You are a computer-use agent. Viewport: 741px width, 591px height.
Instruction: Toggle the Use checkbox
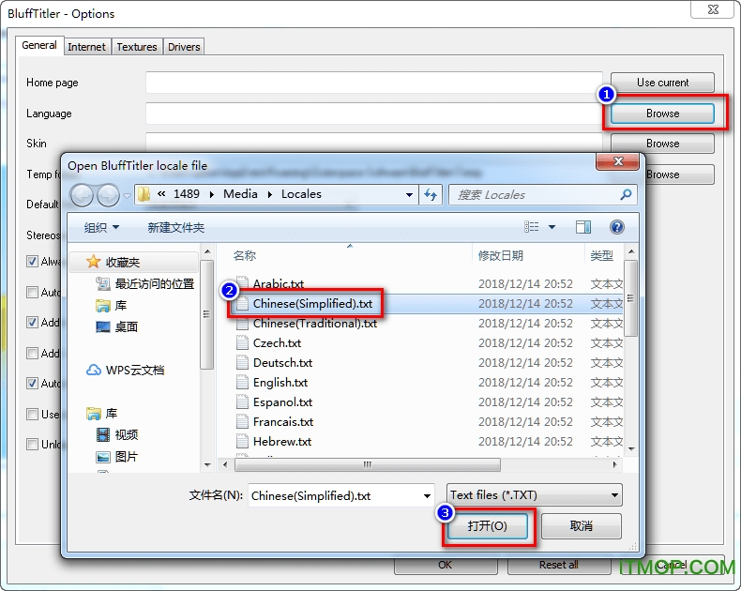(x=32, y=415)
